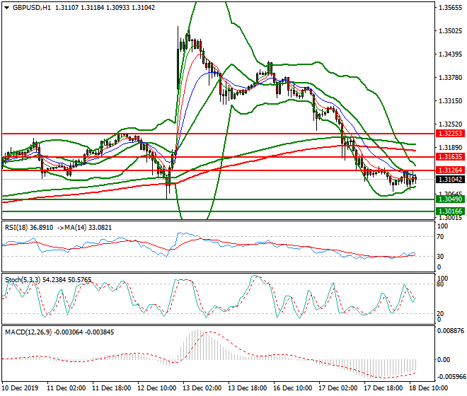Click the Stochastic 80 level scale label
Viewport: 467px width, 396px height.
pos(441,284)
